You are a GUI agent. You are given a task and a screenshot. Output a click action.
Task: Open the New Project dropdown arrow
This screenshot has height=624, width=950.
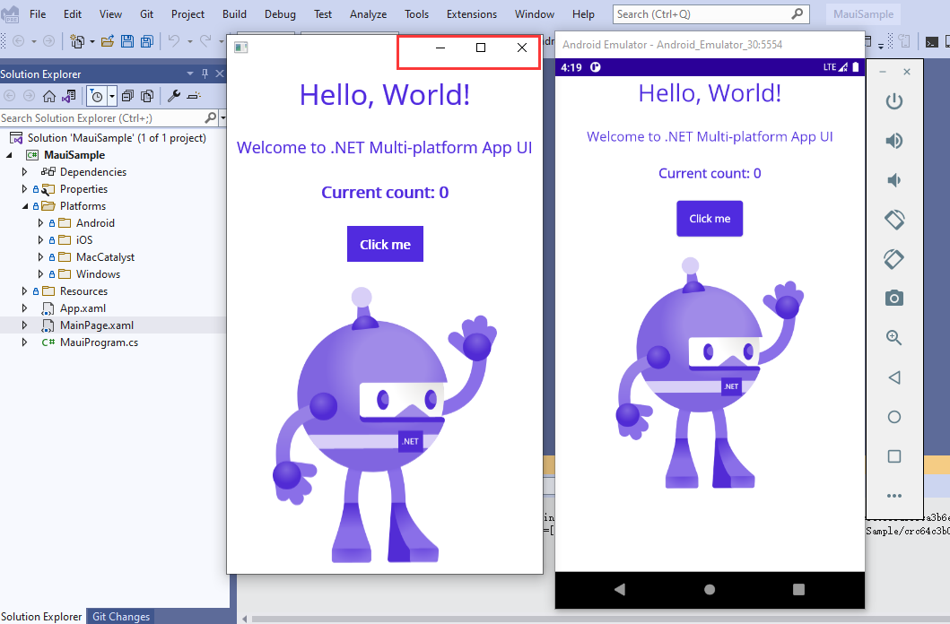coord(92,42)
